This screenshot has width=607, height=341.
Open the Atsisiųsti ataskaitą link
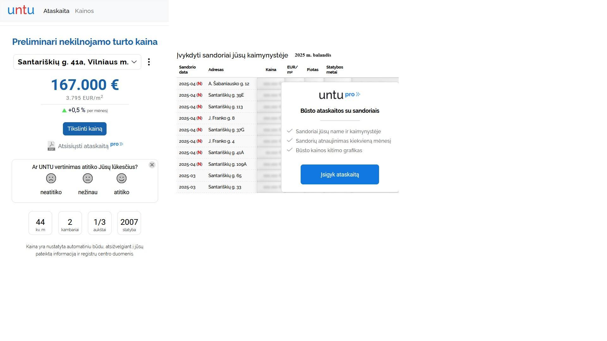(x=83, y=146)
